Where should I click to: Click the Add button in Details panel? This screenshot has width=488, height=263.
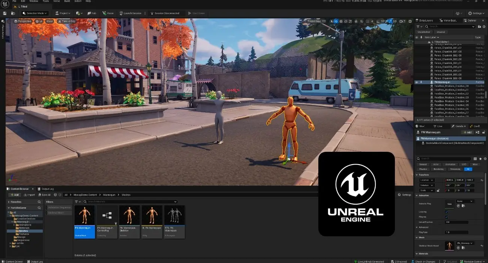click(468, 132)
